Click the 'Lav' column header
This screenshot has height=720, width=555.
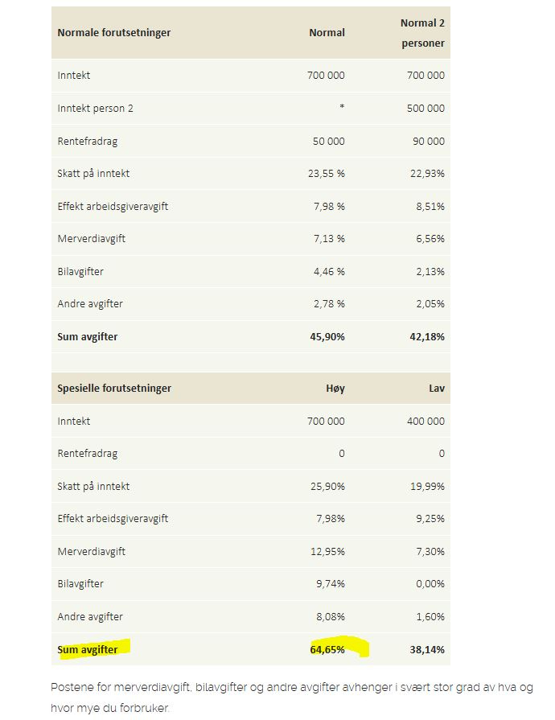point(436,388)
